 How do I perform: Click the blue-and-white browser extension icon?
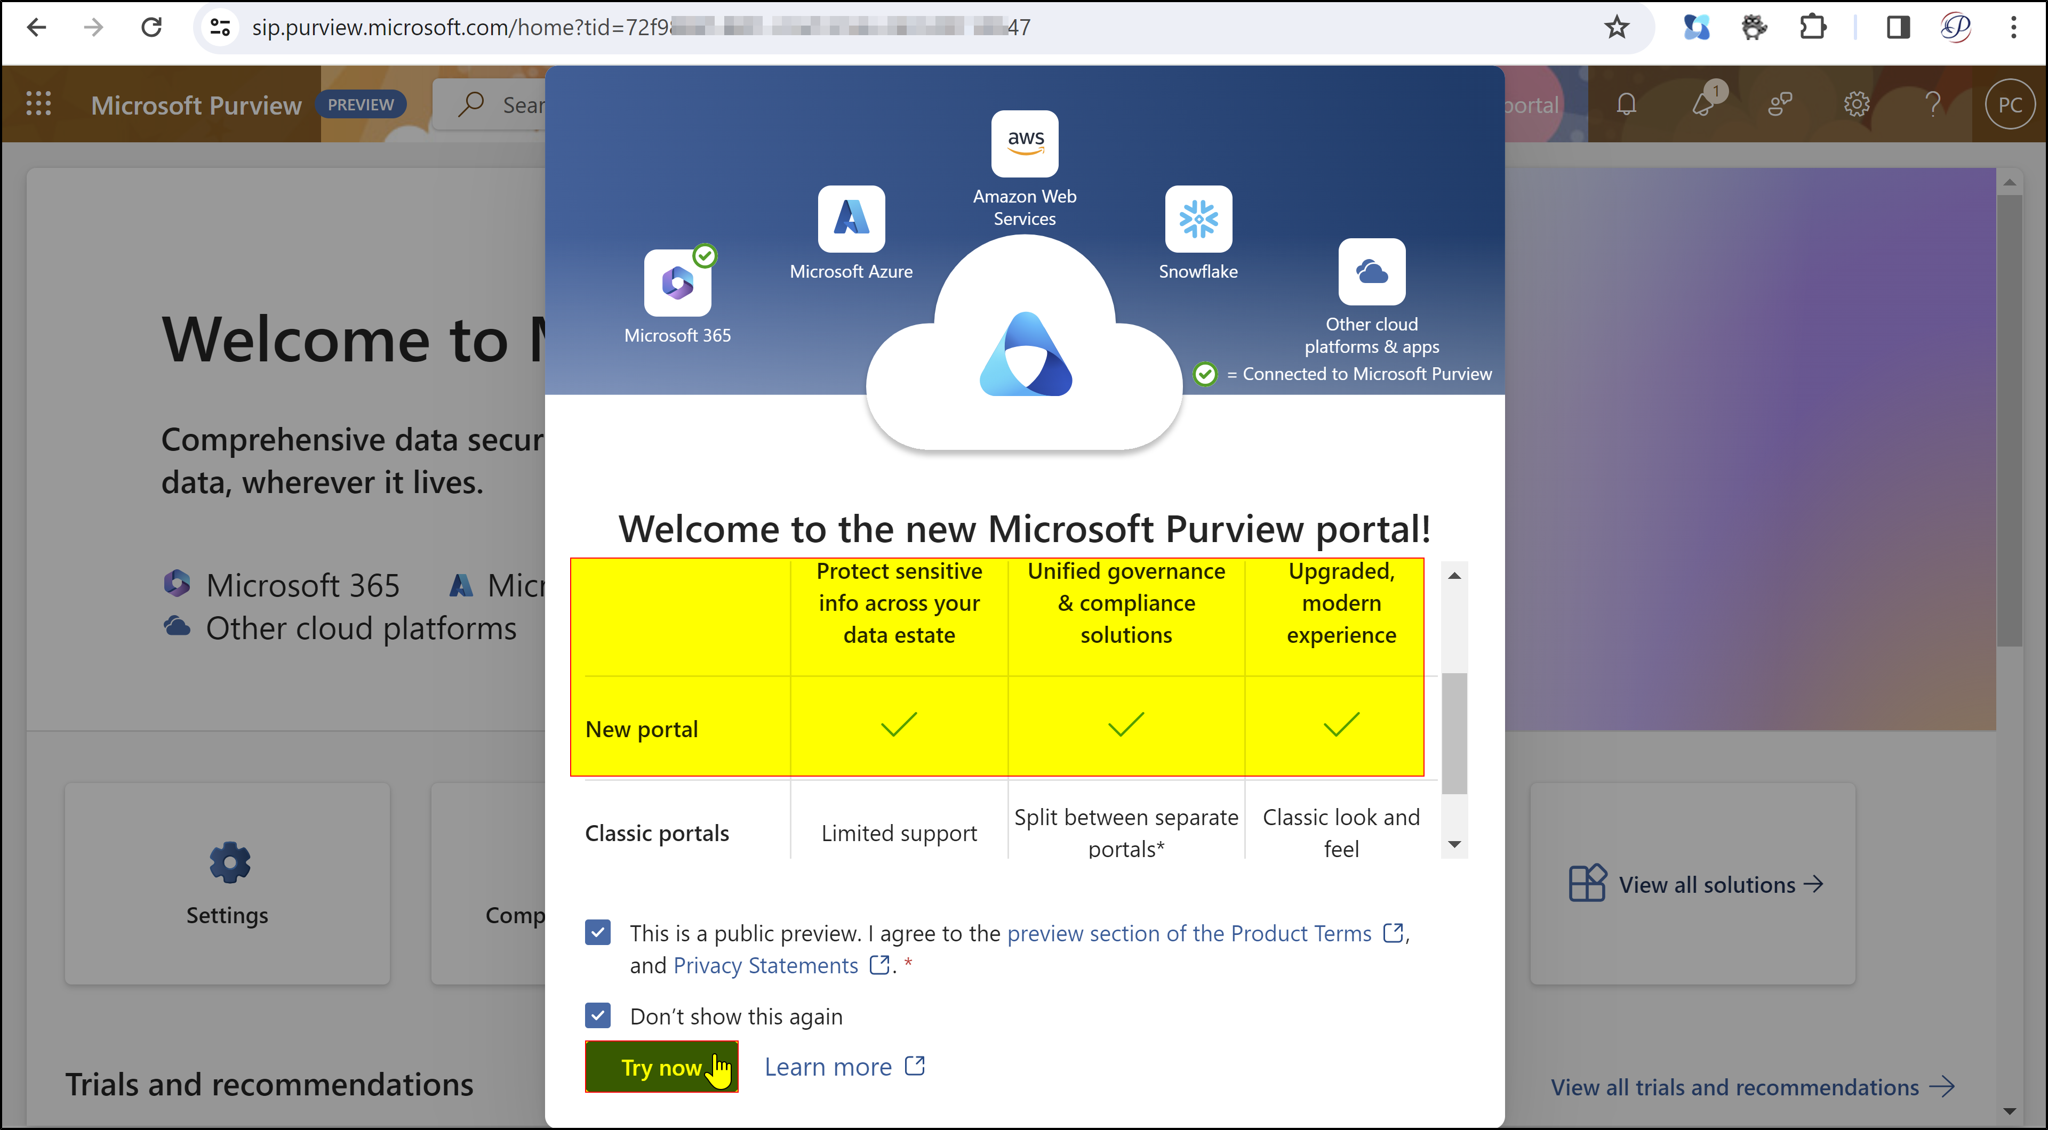[x=1696, y=27]
